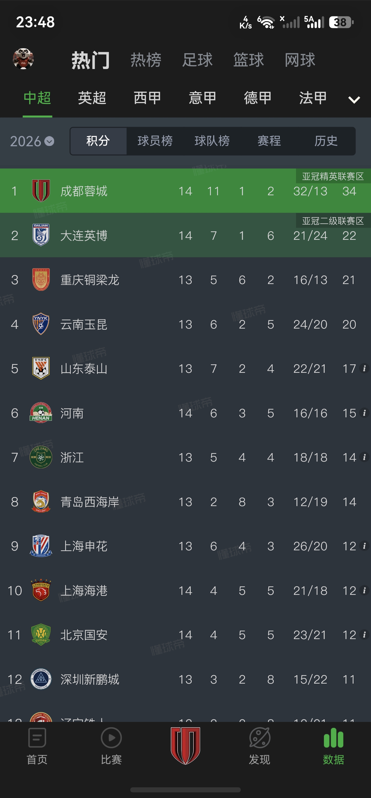Image resolution: width=371 pixels, height=798 pixels.
Task: Open the 比赛 matches play icon
Action: tap(111, 738)
